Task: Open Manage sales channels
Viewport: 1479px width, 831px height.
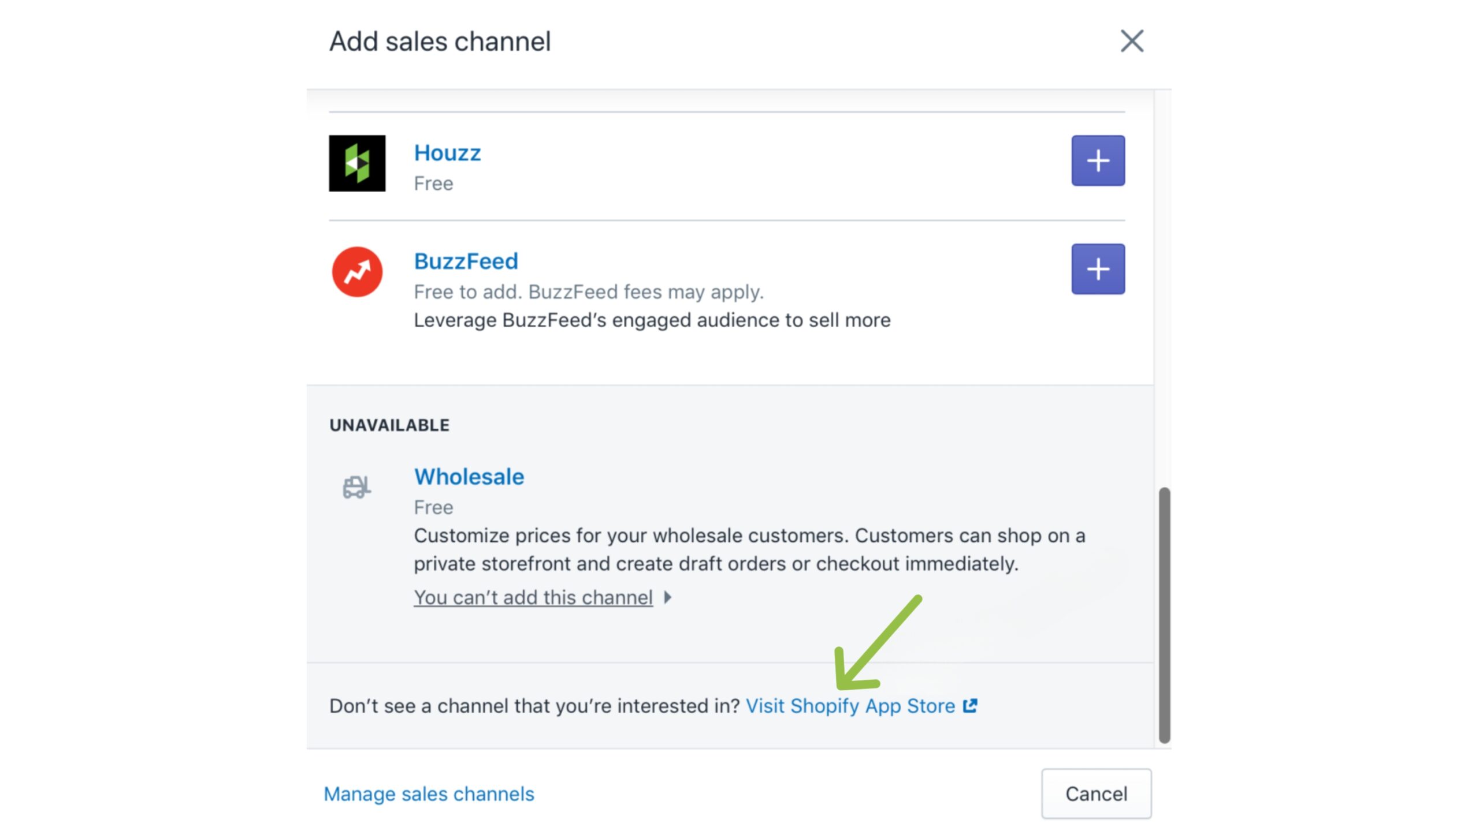Action: (429, 794)
